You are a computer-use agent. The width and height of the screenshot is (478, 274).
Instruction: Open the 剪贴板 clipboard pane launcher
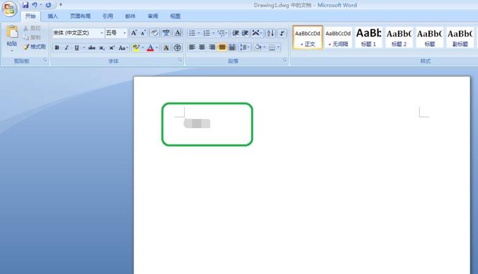pos(45,60)
